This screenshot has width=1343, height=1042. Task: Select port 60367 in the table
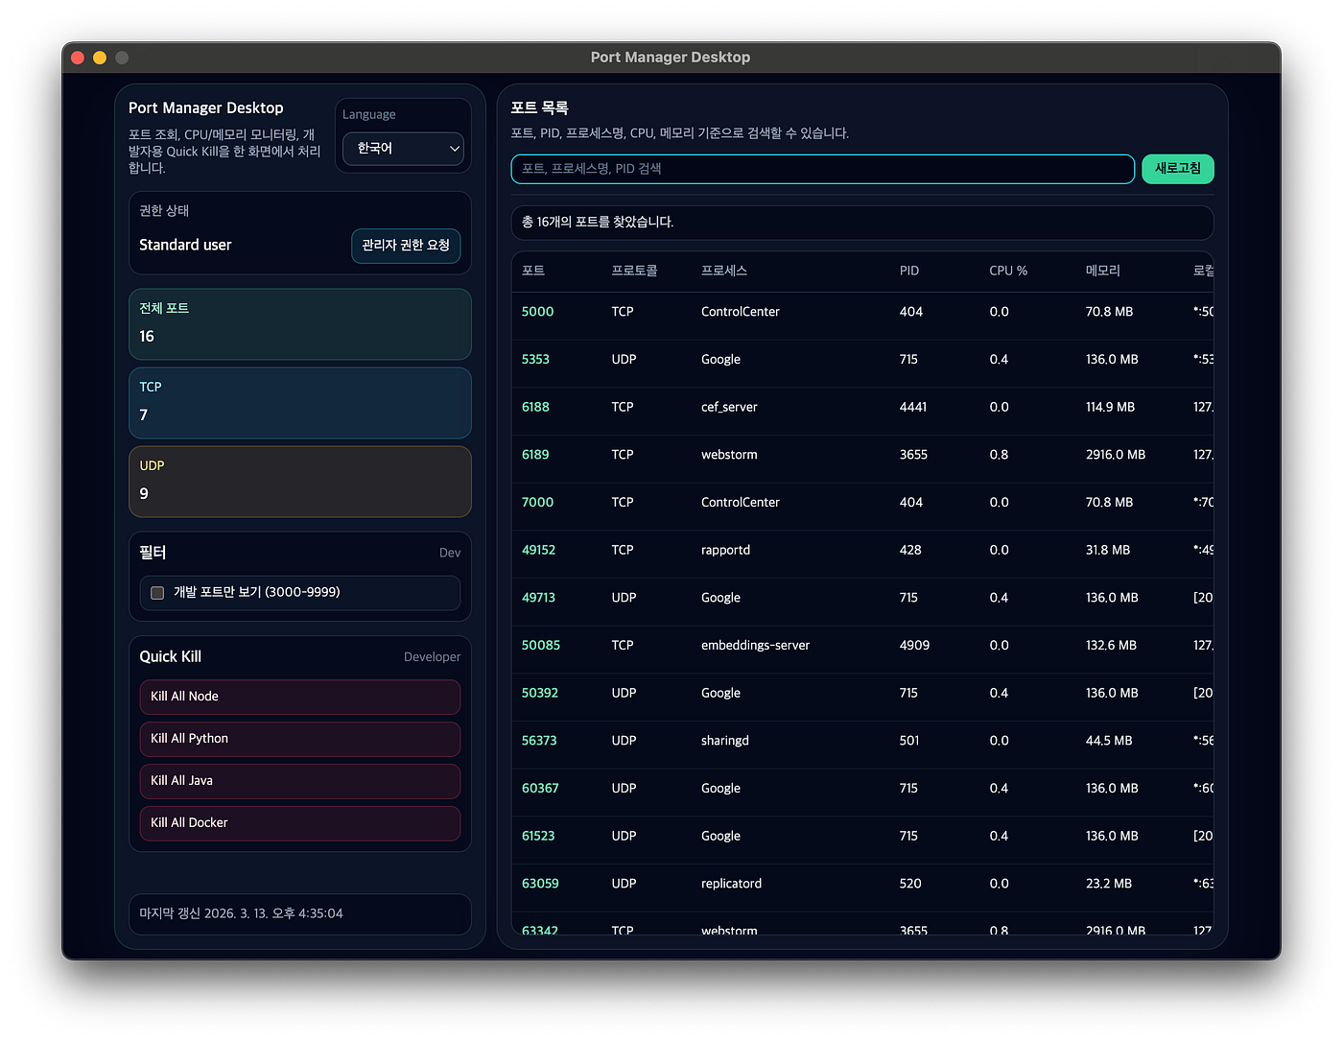pos(540,789)
